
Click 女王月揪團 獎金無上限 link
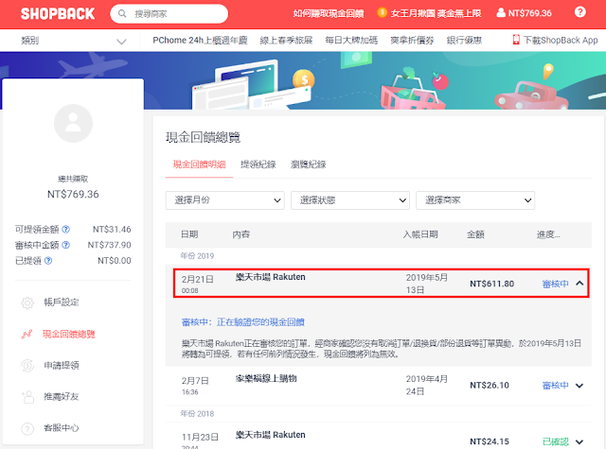tap(436, 13)
